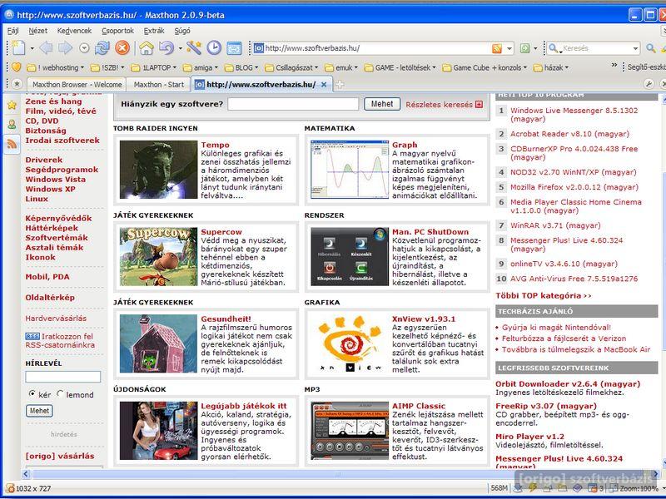Screen dimensions: 666x499
Task: Click the green Go button beside address bar
Action: click(525, 48)
